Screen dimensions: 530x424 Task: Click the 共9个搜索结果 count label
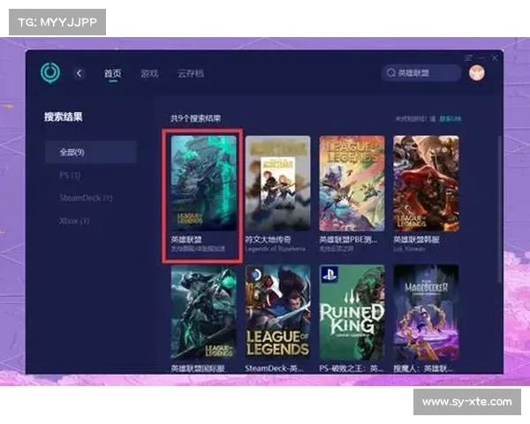pos(196,118)
